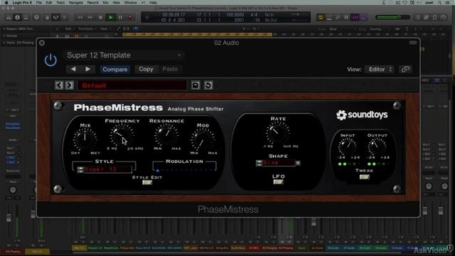Toggle the Style Edit button
This screenshot has height=256, width=455.
147,183
